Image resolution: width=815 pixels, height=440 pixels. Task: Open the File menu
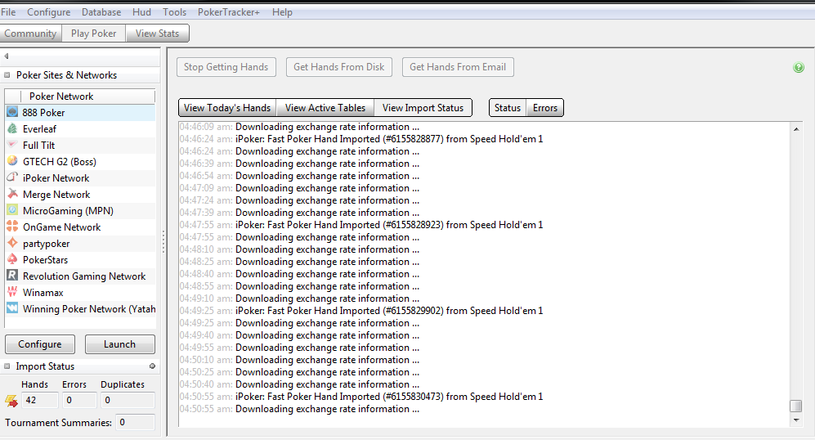pos(8,12)
